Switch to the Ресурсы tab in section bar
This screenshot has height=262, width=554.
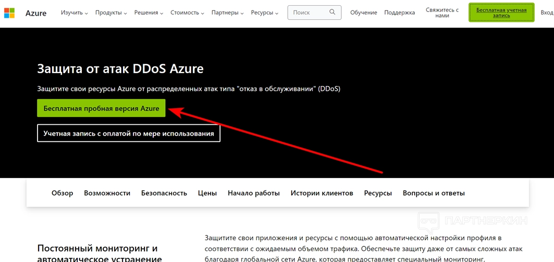(378, 193)
